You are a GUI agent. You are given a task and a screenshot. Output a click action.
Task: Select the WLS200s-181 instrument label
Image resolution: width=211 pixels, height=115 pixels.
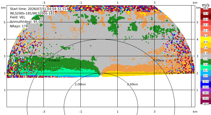(x=32, y=13)
